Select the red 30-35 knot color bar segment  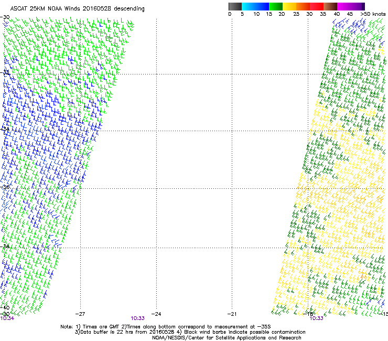pyautogui.click(x=317, y=6)
